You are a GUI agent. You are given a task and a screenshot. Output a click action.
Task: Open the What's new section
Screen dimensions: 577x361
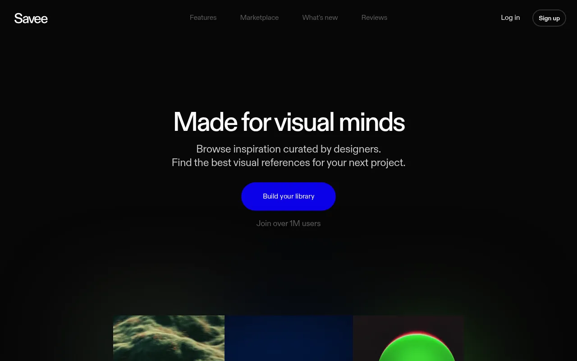pos(320,18)
